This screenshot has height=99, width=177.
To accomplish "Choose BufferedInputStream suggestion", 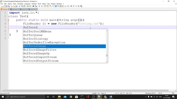I will (x=64, y=57).
